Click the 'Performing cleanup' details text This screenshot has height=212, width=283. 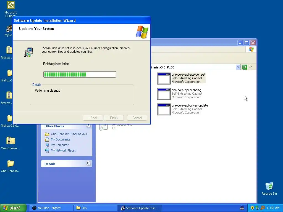pos(48,91)
